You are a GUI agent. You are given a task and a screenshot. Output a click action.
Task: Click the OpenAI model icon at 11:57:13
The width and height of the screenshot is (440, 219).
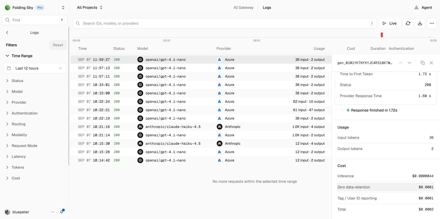pyautogui.click(x=140, y=68)
